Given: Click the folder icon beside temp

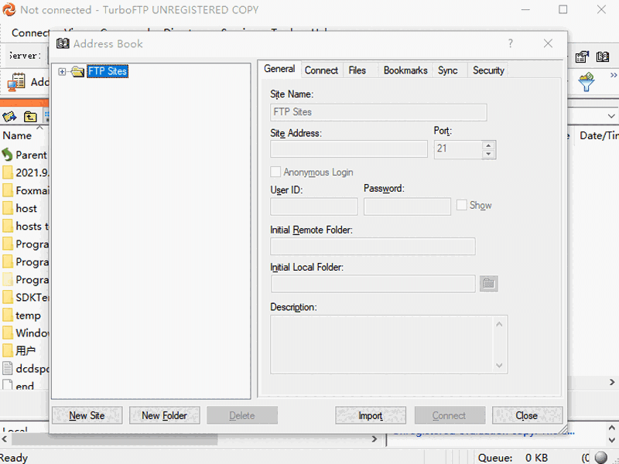Looking at the screenshot, I should click(8, 316).
